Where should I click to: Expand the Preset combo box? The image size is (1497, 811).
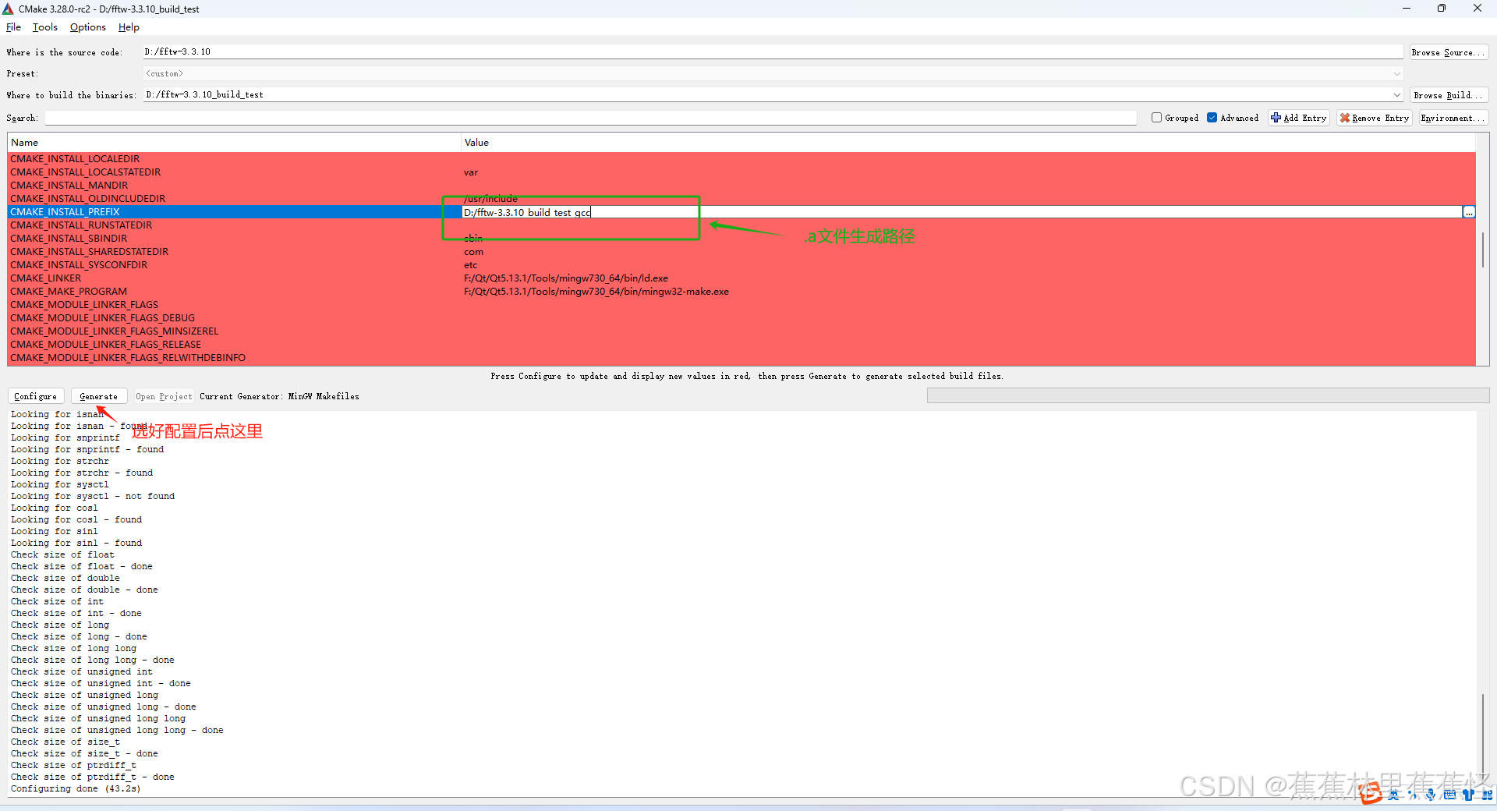tap(1396, 73)
